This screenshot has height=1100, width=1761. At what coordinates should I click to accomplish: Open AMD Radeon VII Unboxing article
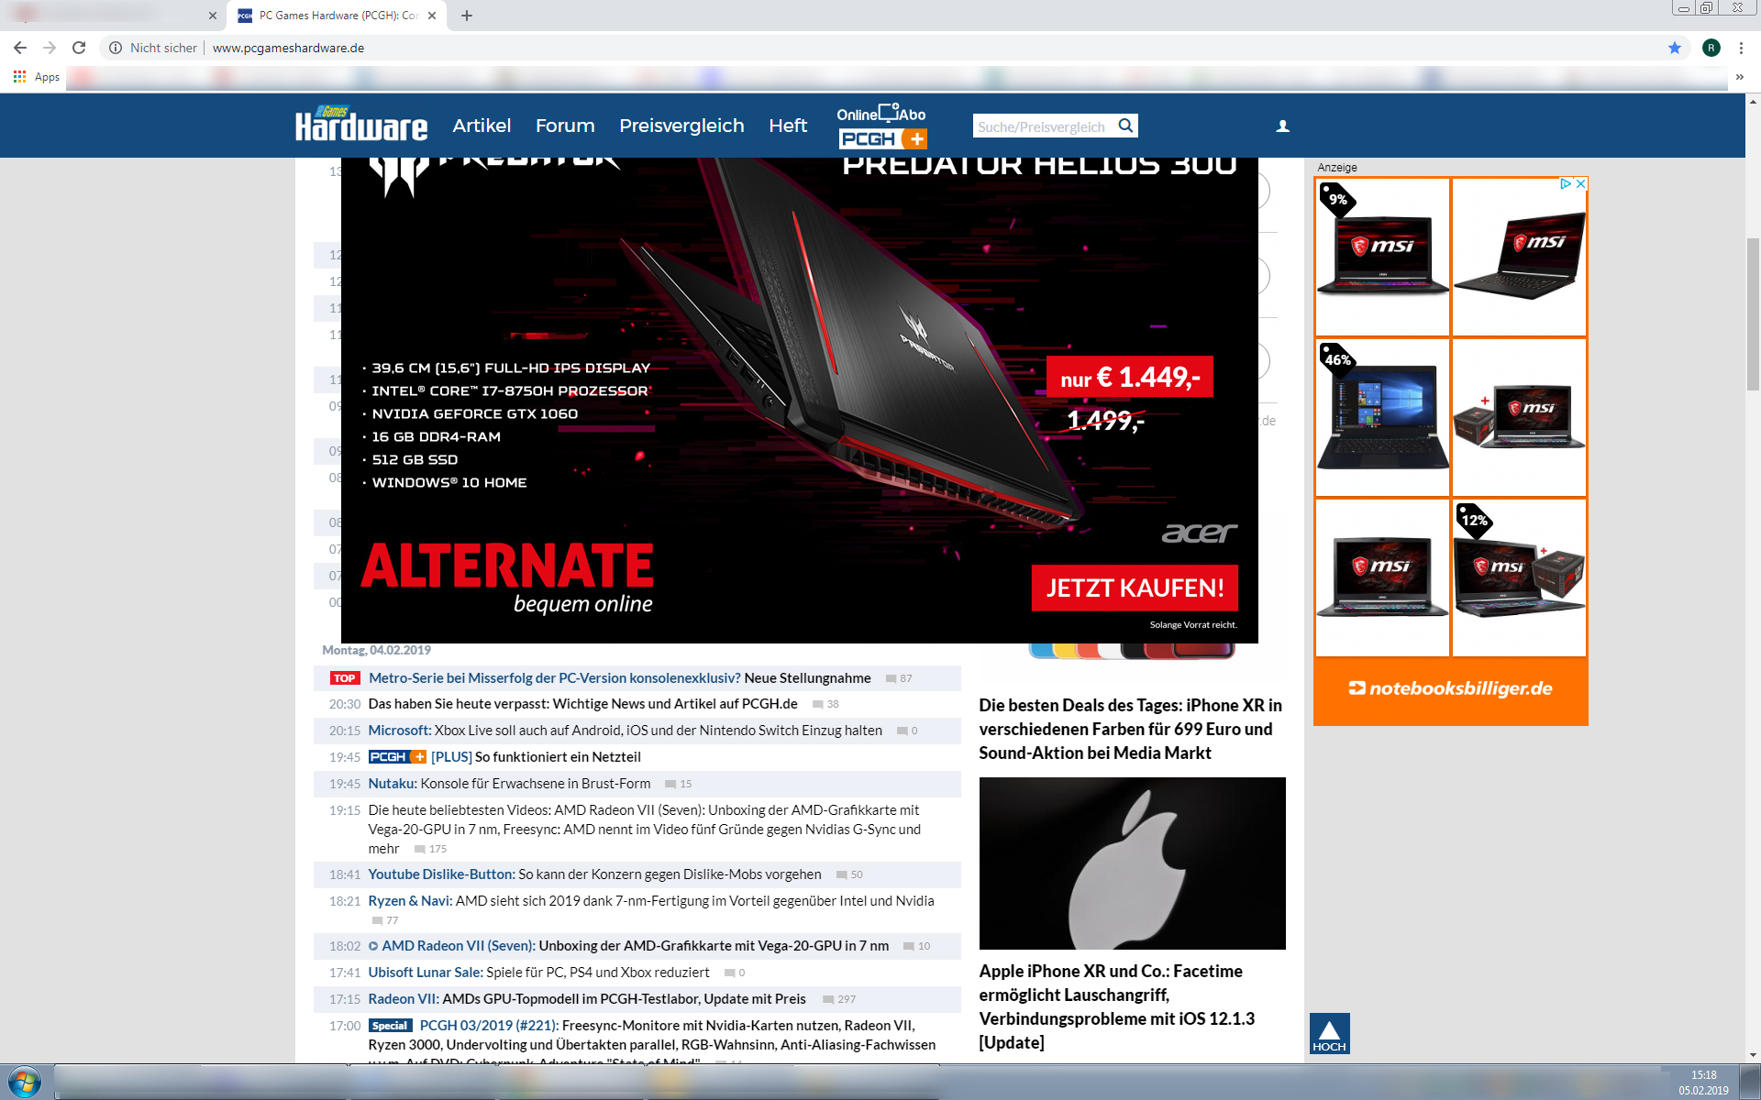point(635,946)
